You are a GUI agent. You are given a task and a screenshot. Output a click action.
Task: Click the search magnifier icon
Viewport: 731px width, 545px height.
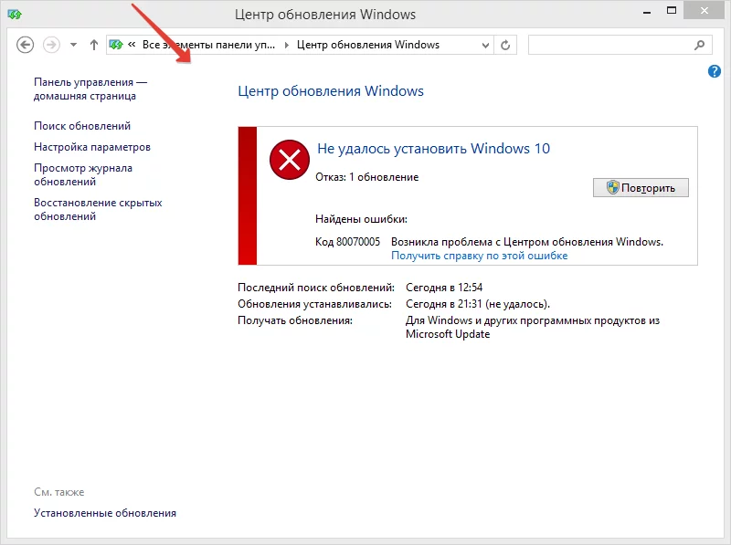click(699, 45)
